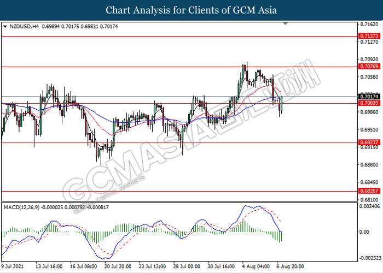The width and height of the screenshot is (383, 273).
Task: Click the 0.71270 price axis value
Action: coord(369,42)
